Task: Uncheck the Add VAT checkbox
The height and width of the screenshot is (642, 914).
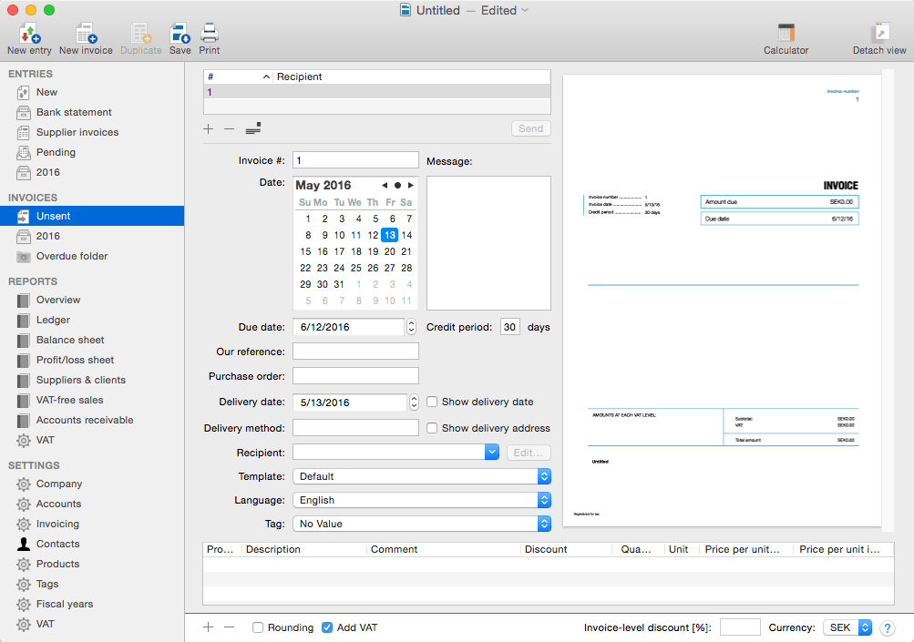Action: pyautogui.click(x=327, y=627)
